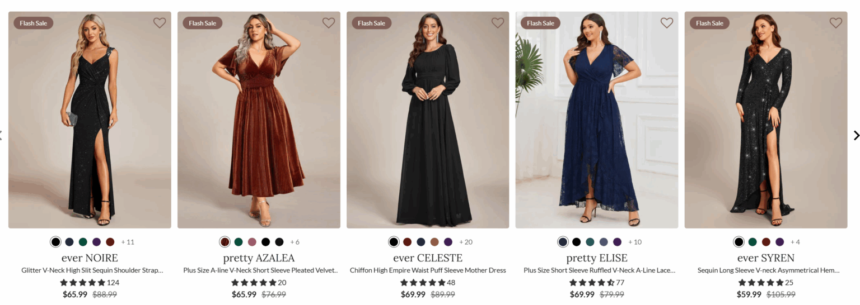Image resolution: width=860 pixels, height=305 pixels.
Task: Expand 20 more colors for ever CELESTE
Action: point(466,242)
